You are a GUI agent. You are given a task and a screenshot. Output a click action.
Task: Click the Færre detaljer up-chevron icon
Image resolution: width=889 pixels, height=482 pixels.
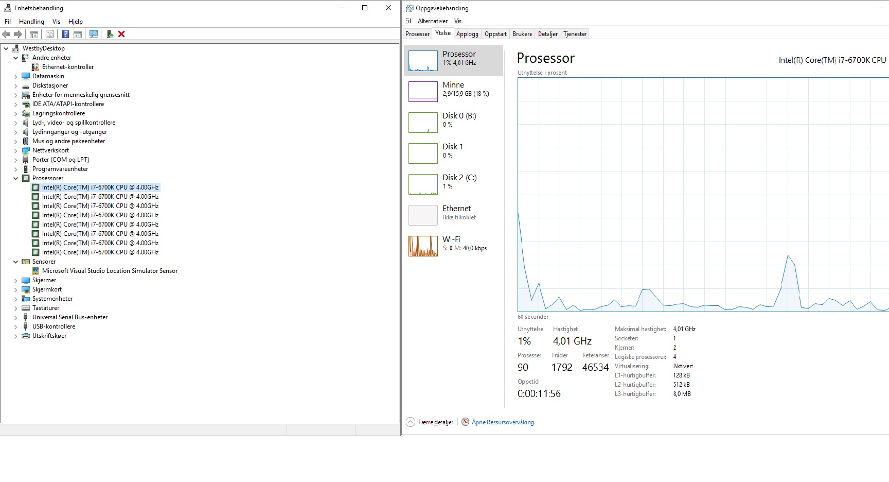tap(410, 422)
